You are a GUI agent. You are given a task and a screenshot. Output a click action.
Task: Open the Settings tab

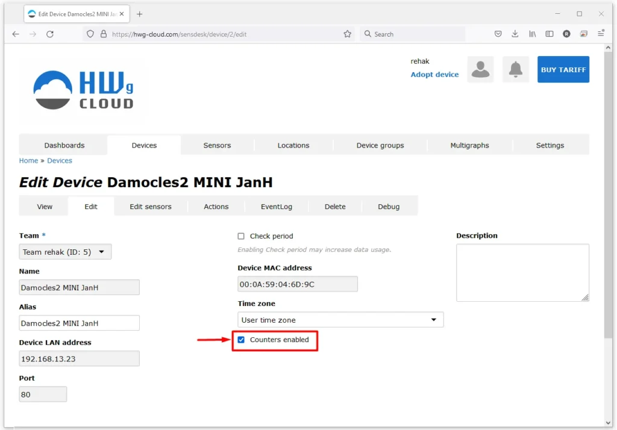coord(550,145)
